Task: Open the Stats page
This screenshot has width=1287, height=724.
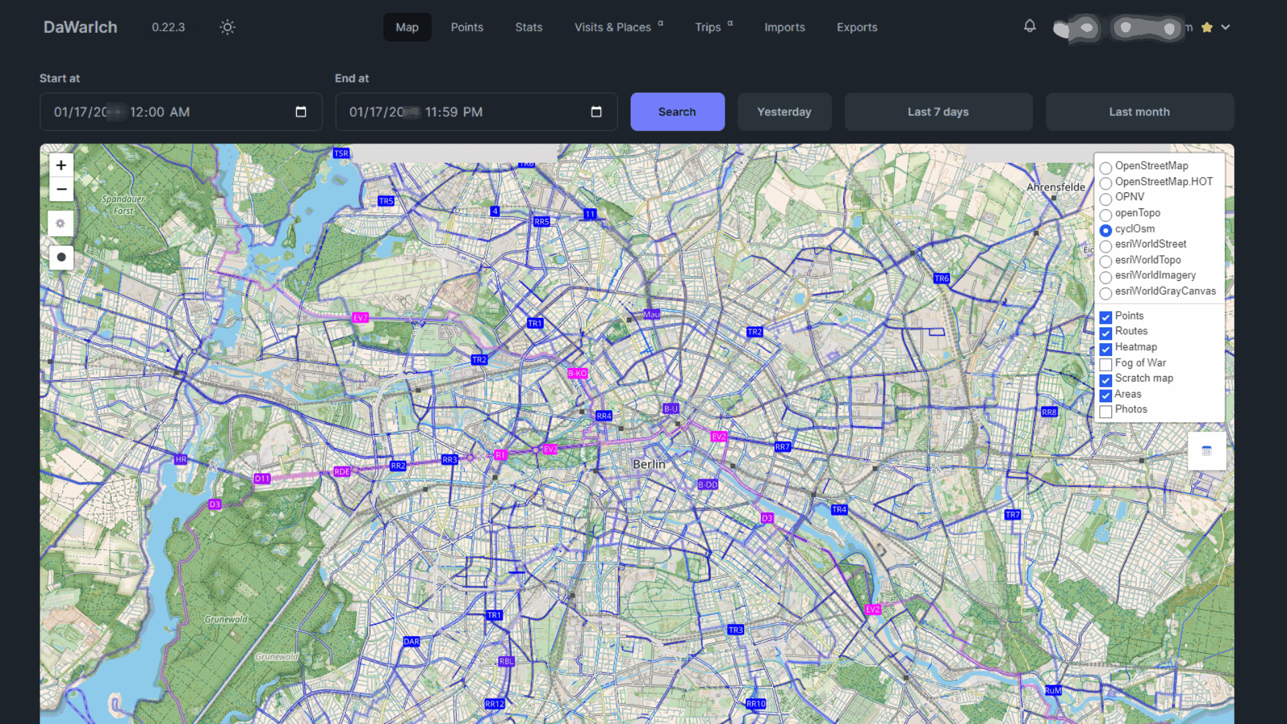Action: [529, 27]
